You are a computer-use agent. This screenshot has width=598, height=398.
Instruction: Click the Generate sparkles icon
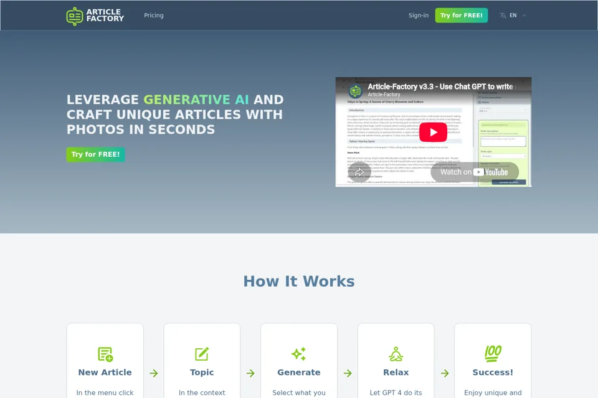(298, 354)
